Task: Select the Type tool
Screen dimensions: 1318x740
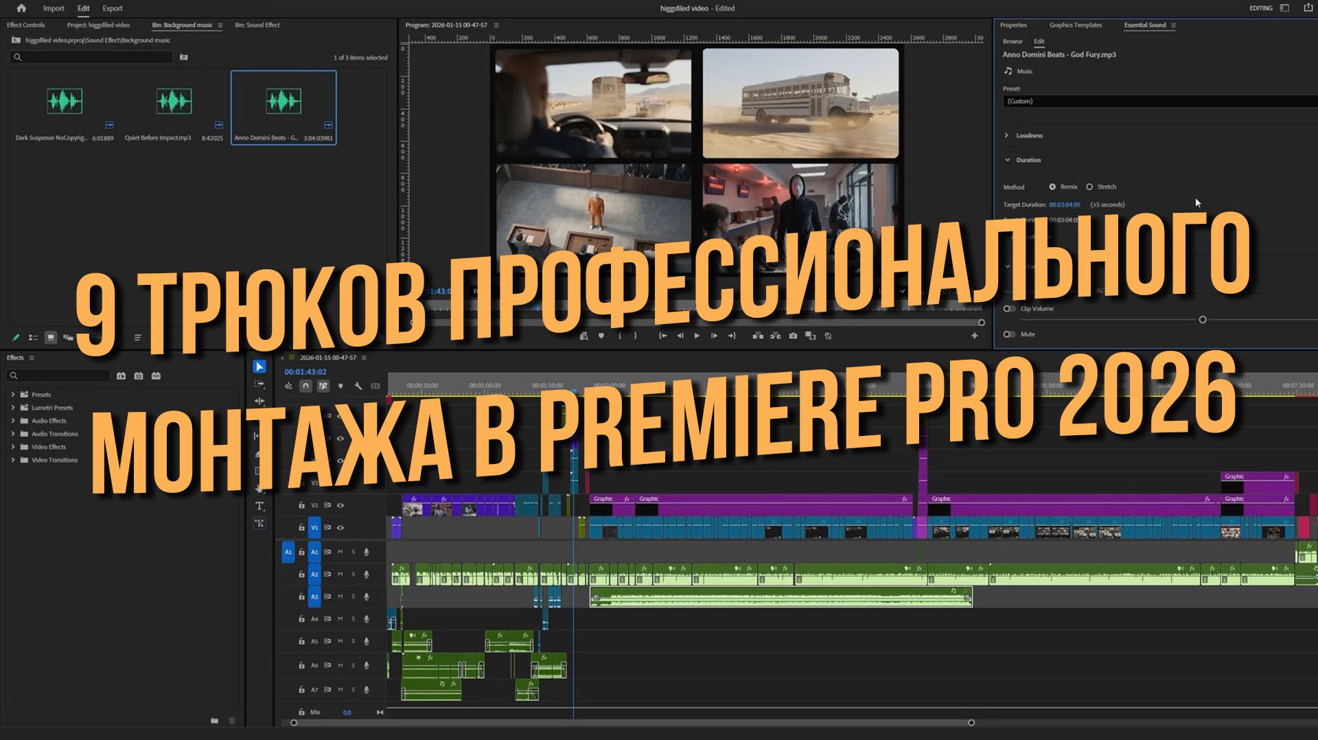Action: tap(259, 506)
